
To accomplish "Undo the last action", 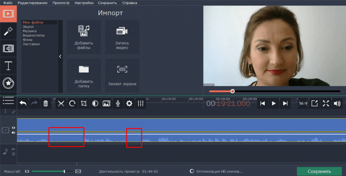I will click(23, 103).
